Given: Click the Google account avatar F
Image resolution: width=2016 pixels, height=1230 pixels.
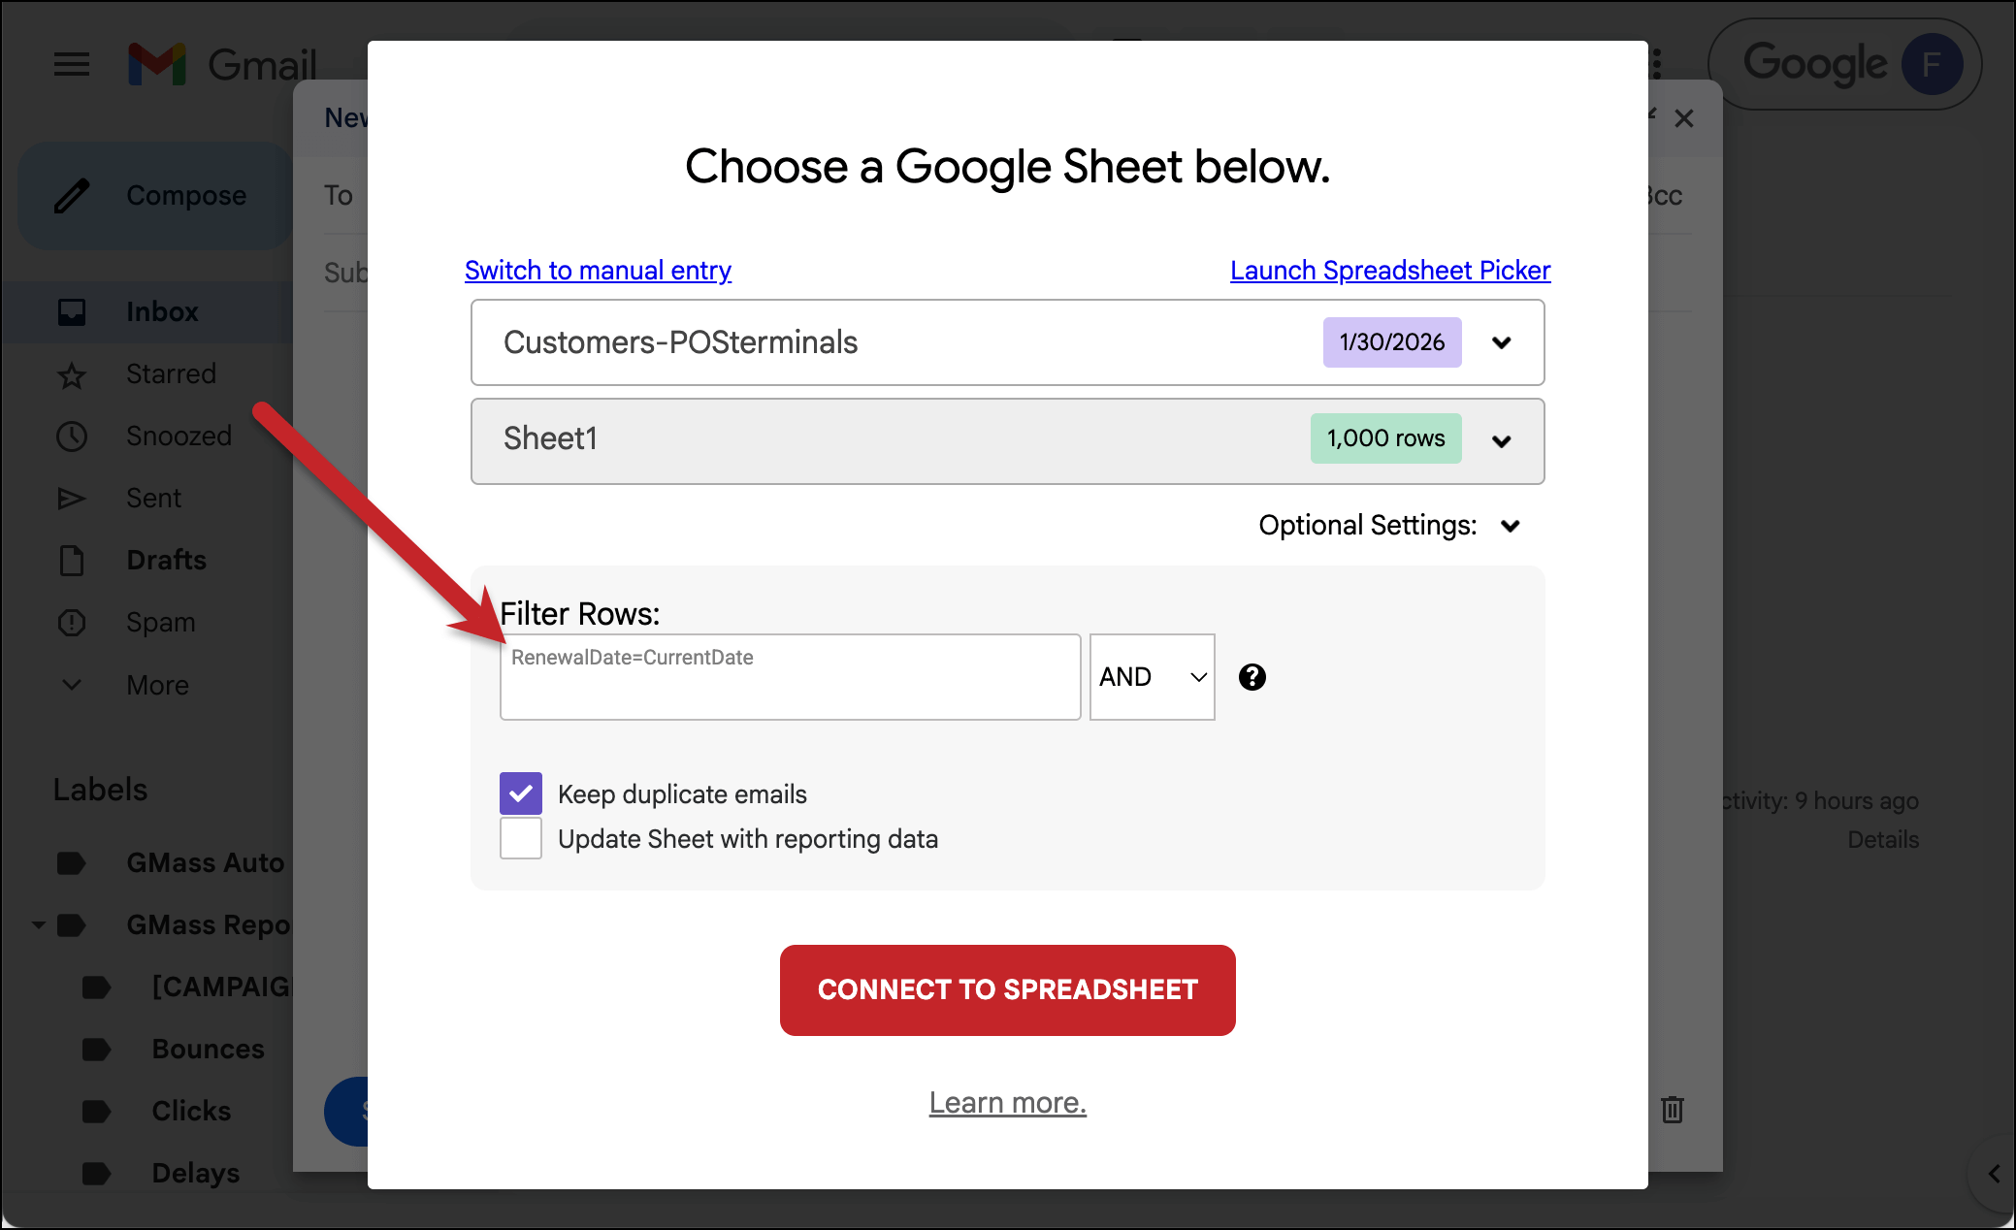Looking at the screenshot, I should tap(1931, 65).
